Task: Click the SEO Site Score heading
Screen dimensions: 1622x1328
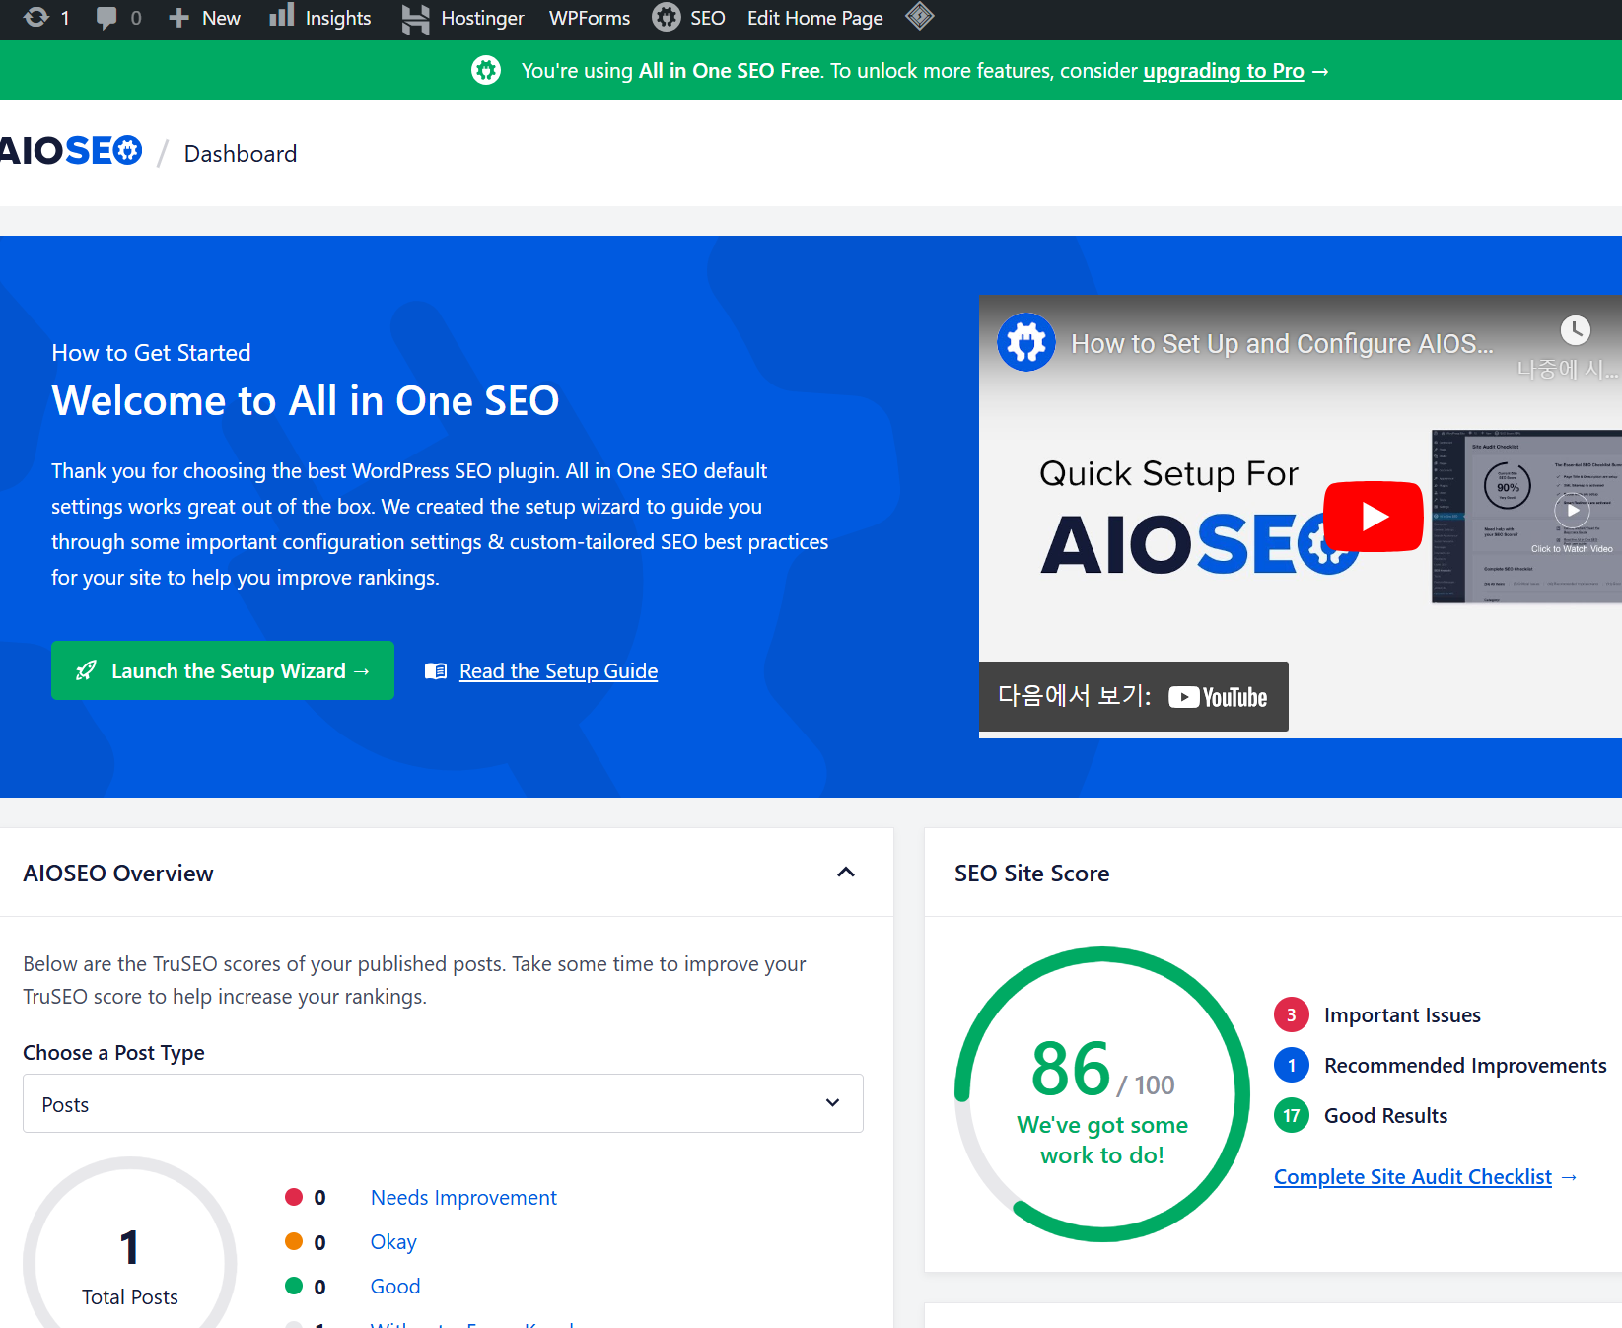Action: click(1031, 874)
